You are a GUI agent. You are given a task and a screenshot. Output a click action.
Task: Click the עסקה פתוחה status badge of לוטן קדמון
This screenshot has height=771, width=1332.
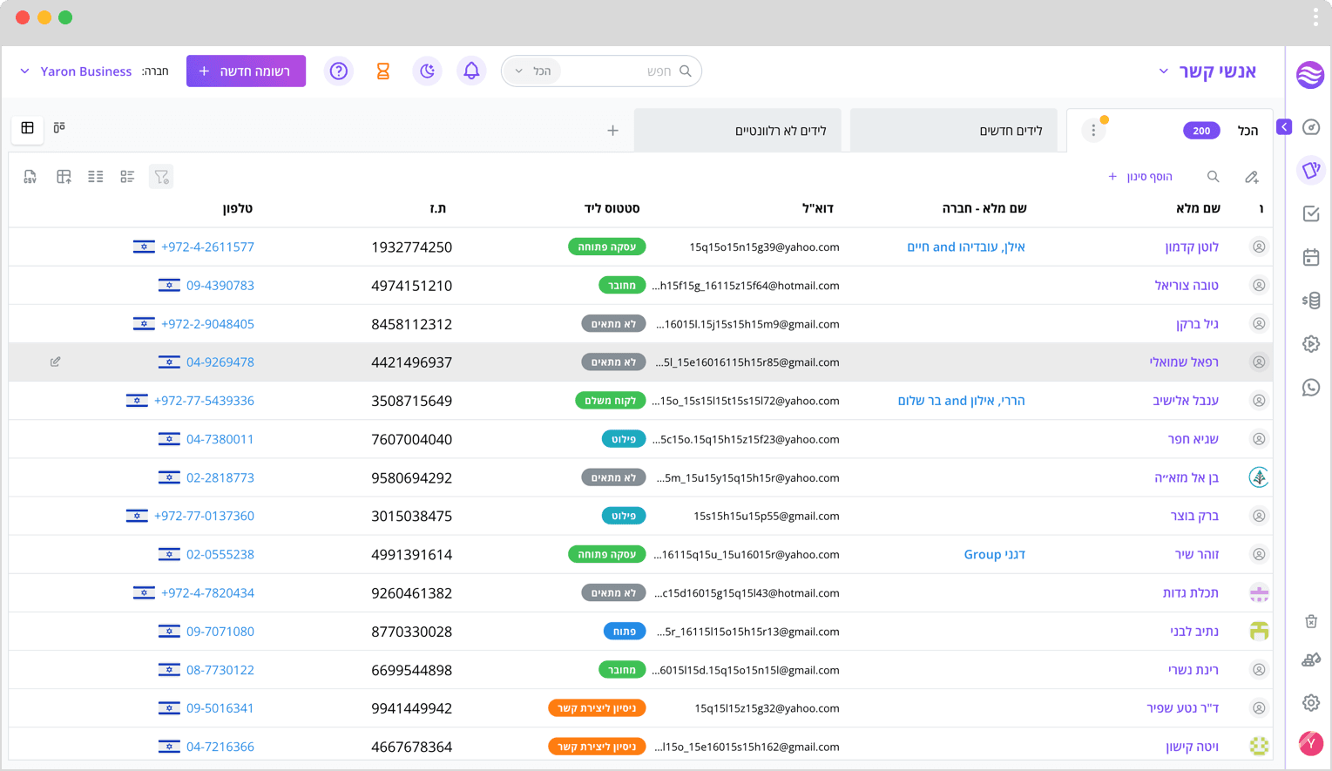[606, 247]
